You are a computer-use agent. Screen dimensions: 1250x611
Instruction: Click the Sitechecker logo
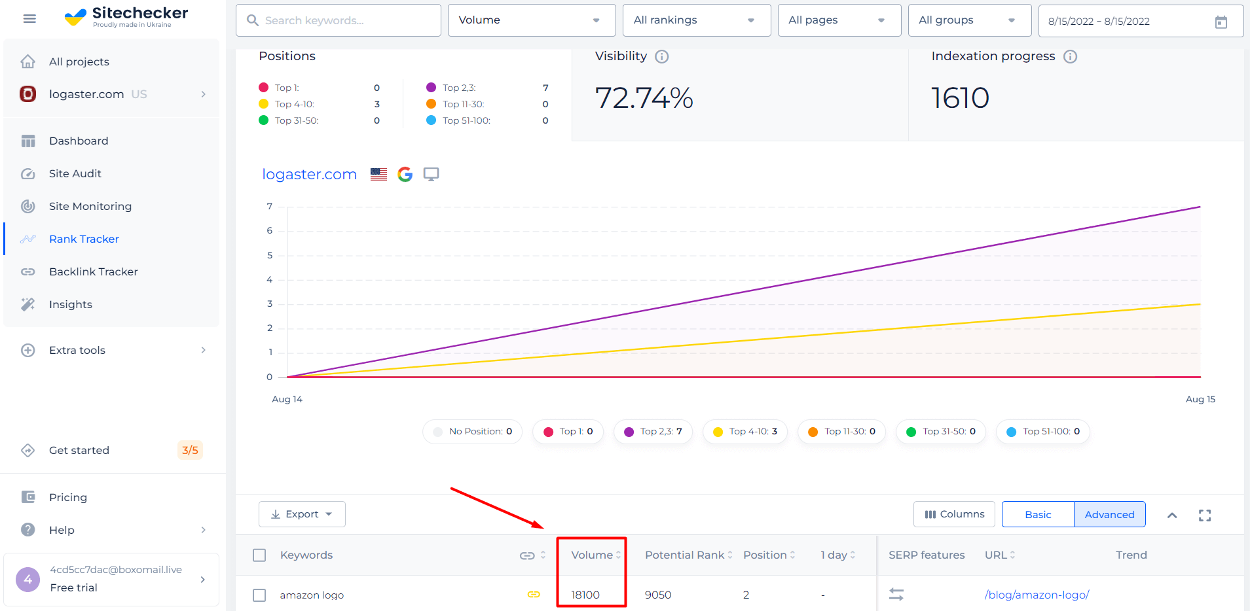coord(126,17)
